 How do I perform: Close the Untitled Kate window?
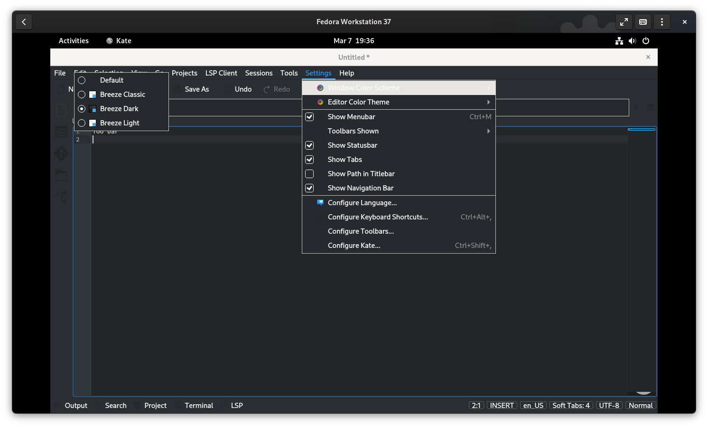648,57
